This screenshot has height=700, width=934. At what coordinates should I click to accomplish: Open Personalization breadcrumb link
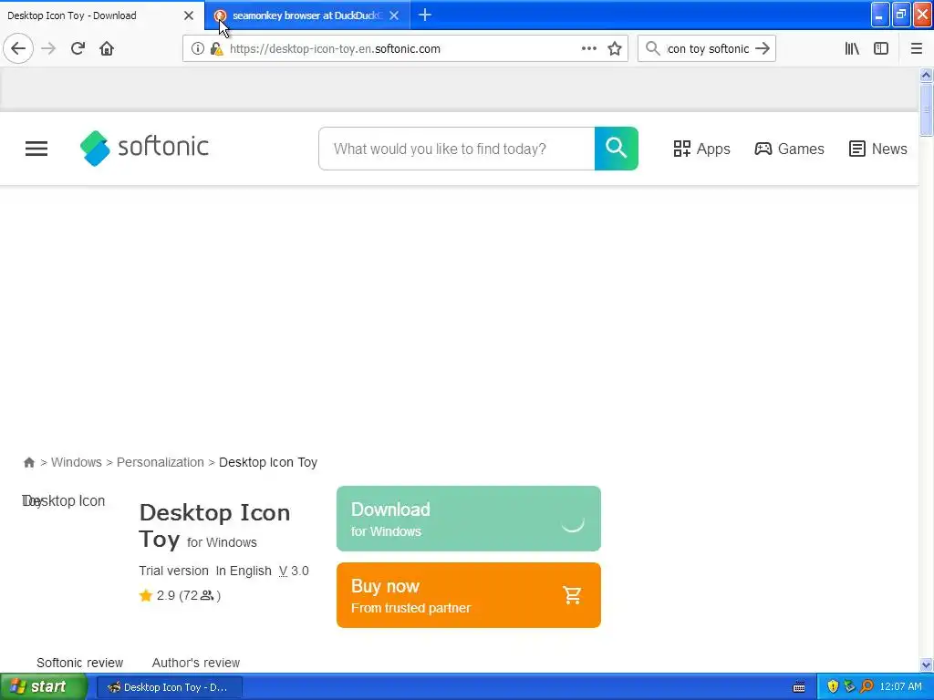coord(161,462)
